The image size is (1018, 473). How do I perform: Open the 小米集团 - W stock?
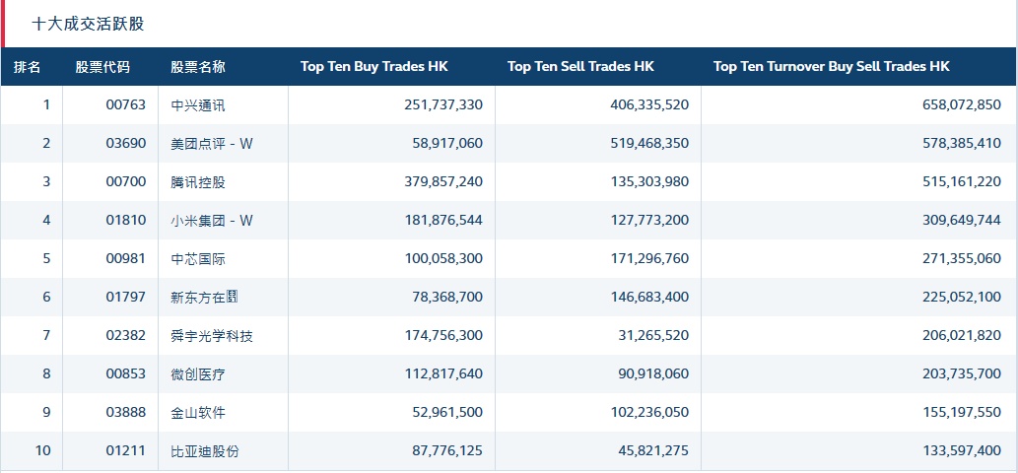(211, 221)
